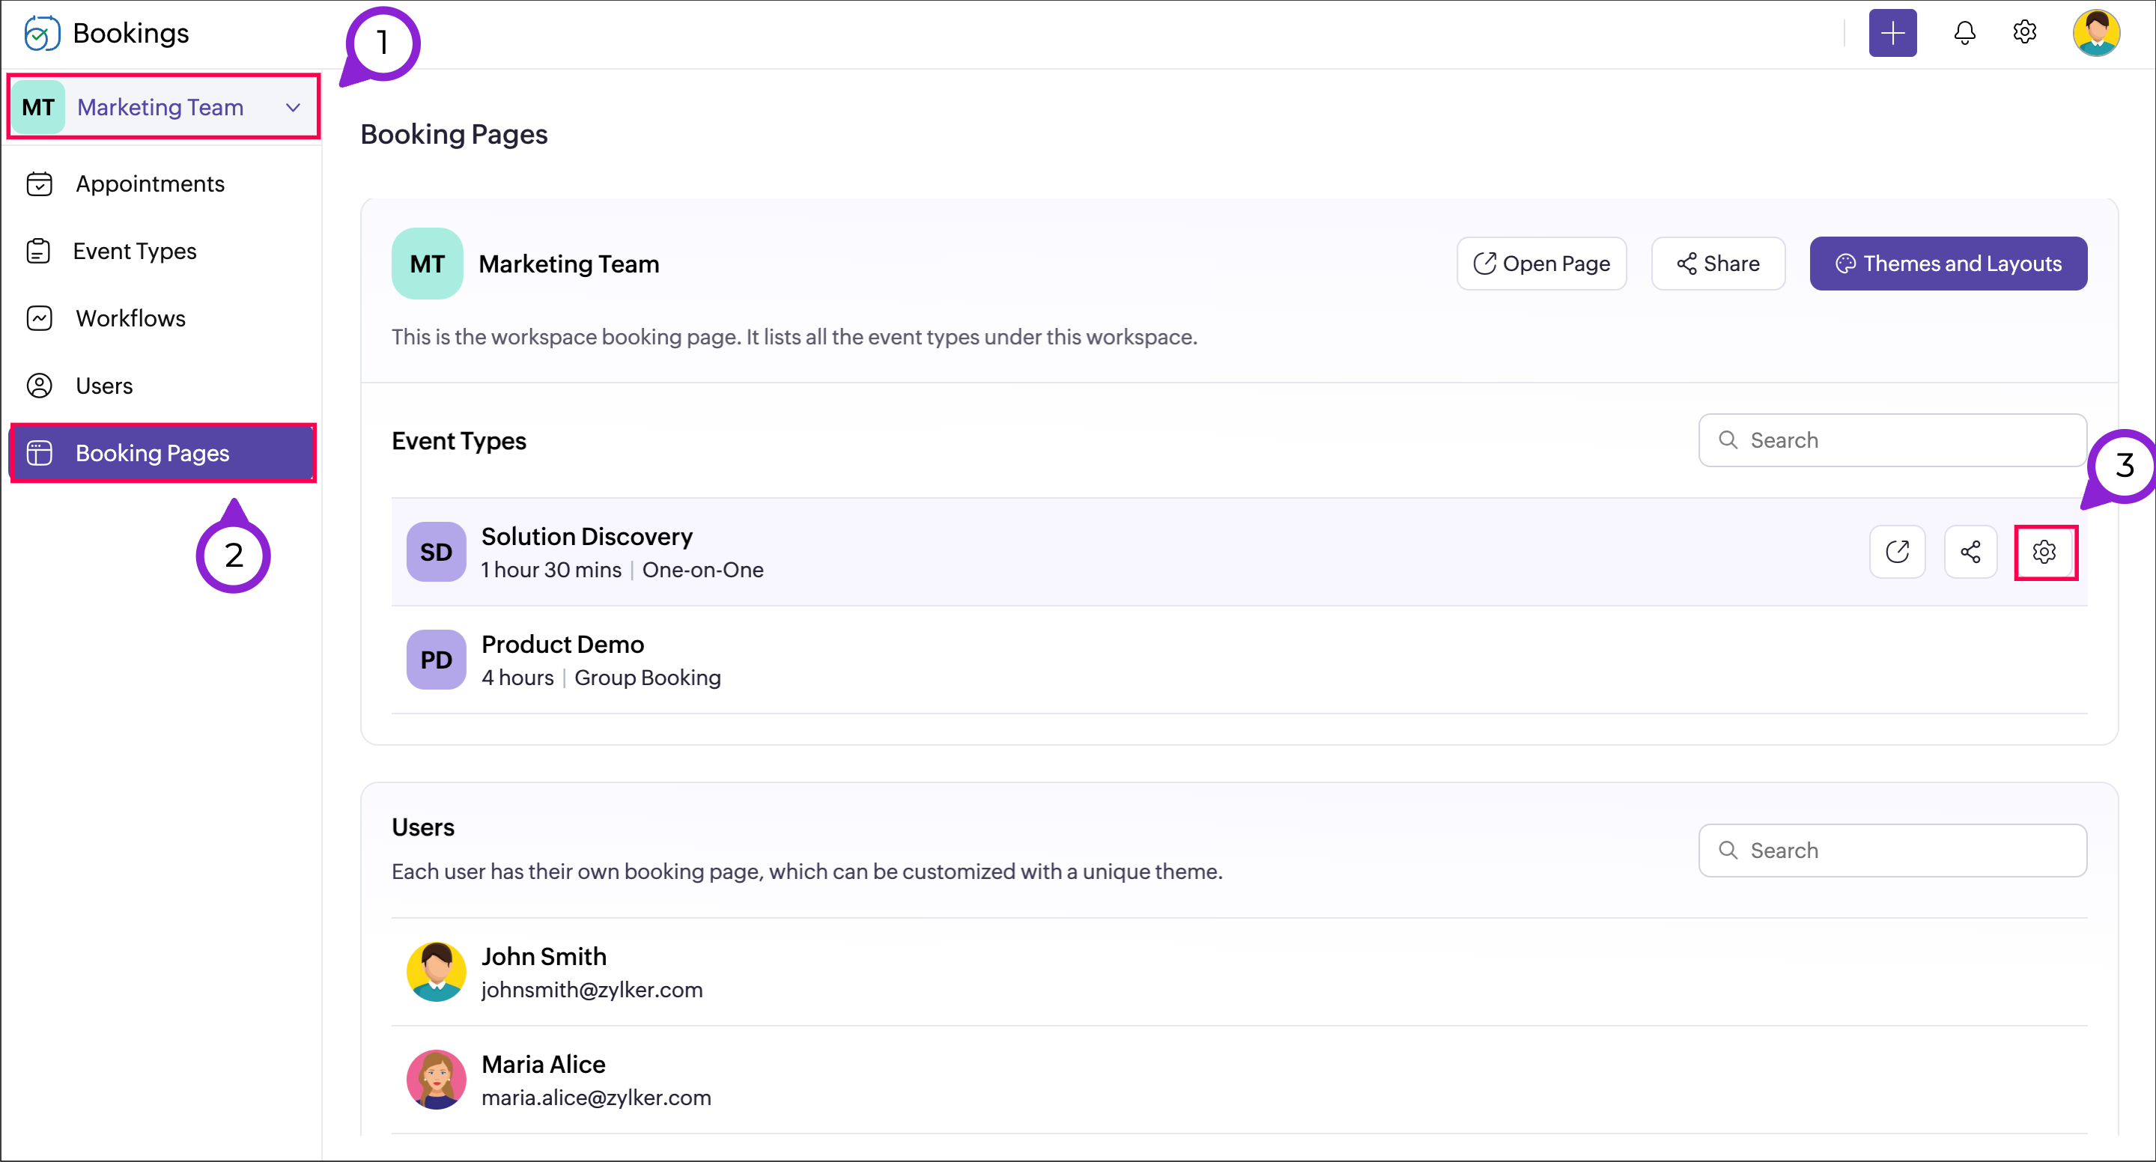
Task: Click the purple plus add button
Action: [1892, 34]
